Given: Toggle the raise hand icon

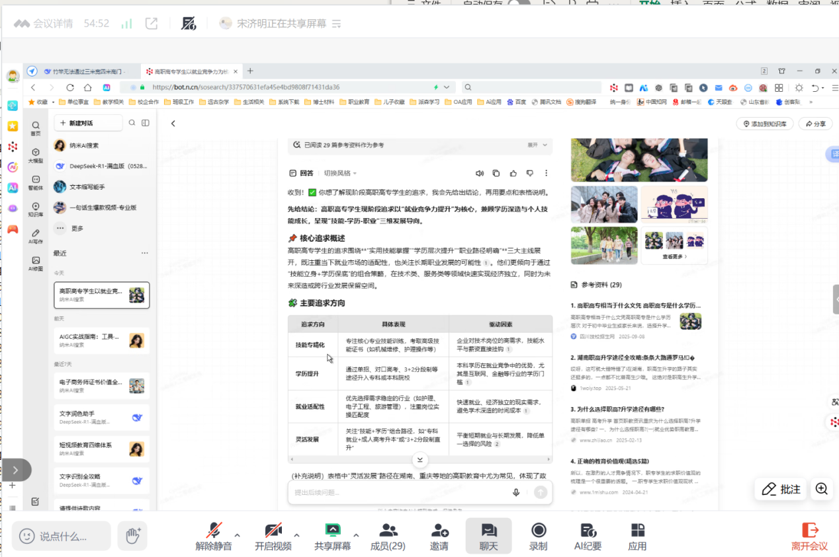Looking at the screenshot, I should coord(132,536).
